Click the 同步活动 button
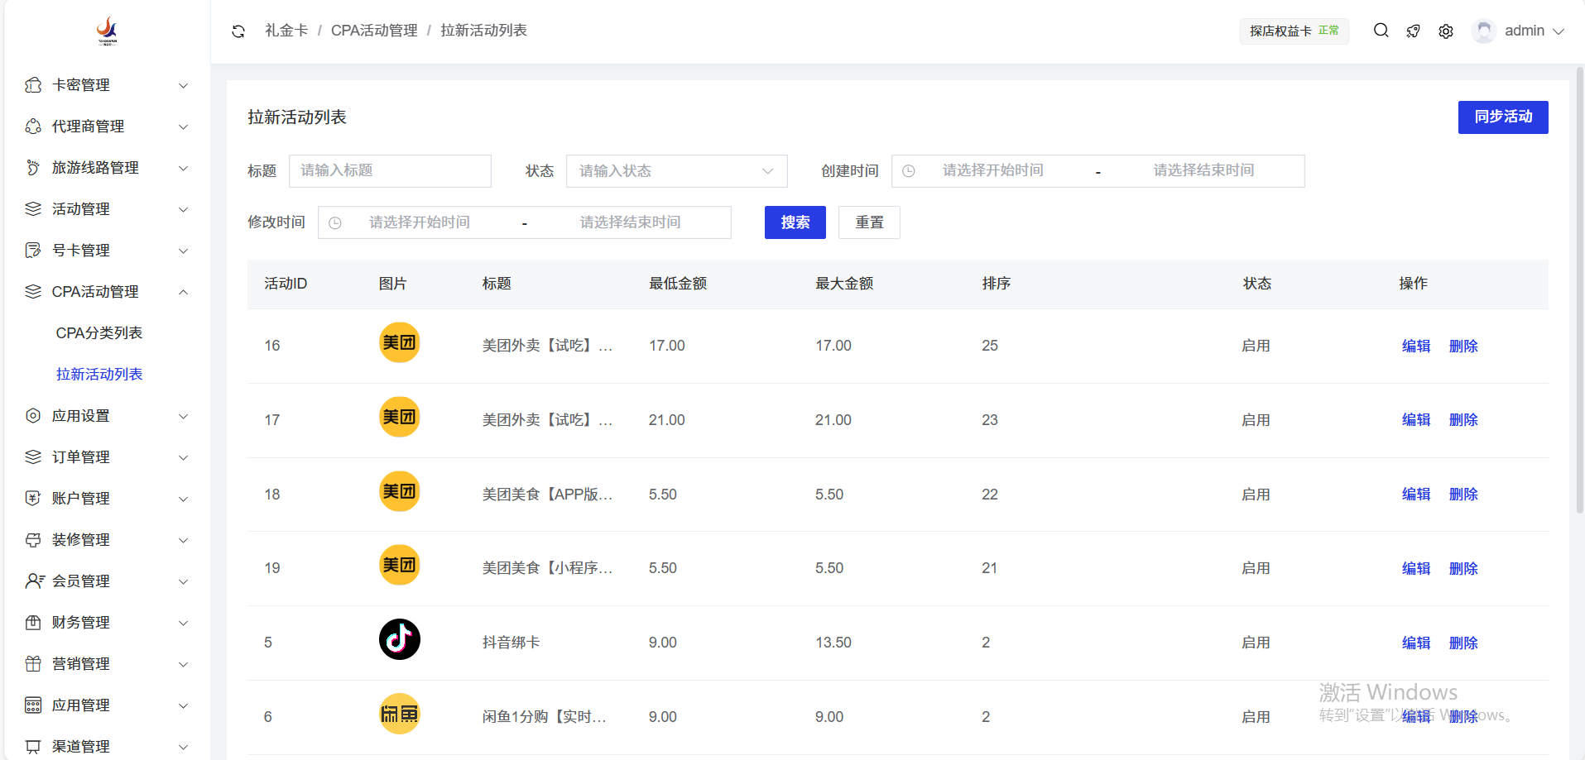This screenshot has width=1585, height=760. point(1502,117)
